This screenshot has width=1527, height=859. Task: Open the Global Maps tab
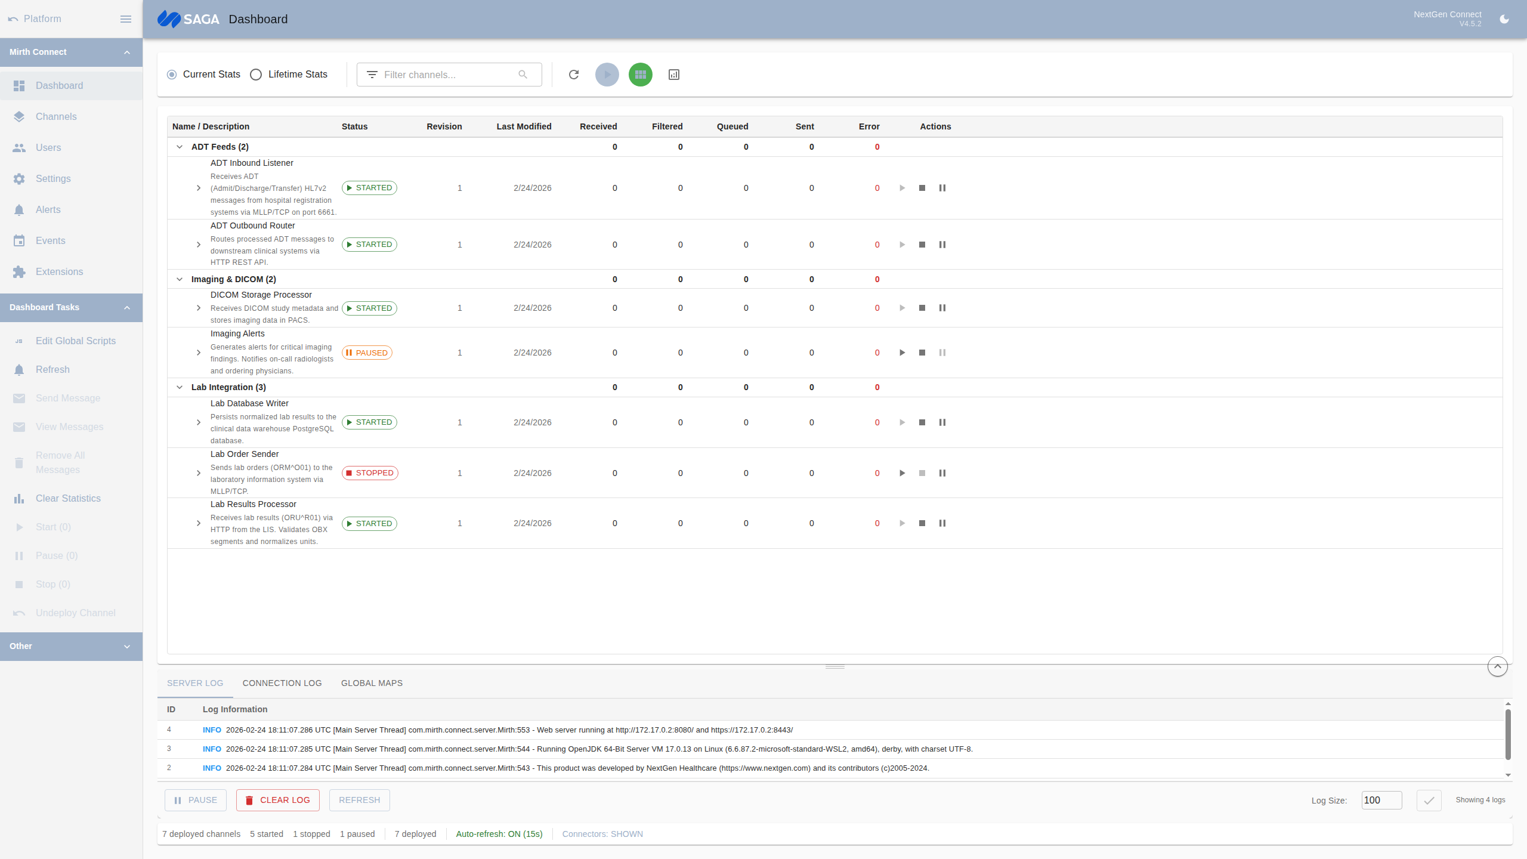click(x=372, y=683)
